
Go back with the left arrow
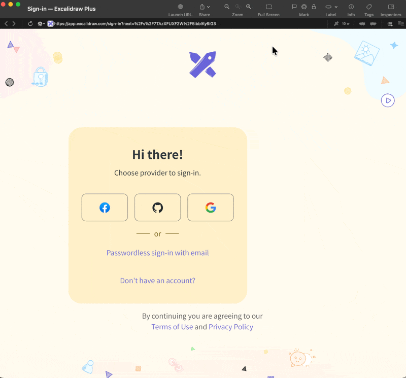point(6,24)
